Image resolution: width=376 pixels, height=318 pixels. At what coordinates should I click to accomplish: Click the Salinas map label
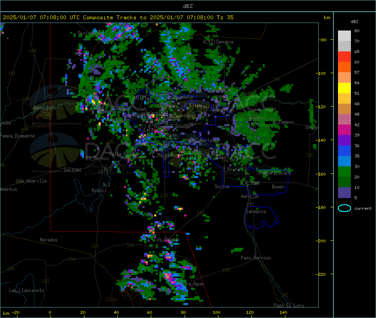click(72, 170)
